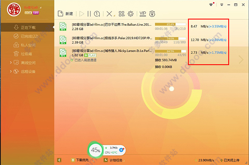Click the user avatar logo
The height and width of the screenshot is (165, 249).
(14, 10)
